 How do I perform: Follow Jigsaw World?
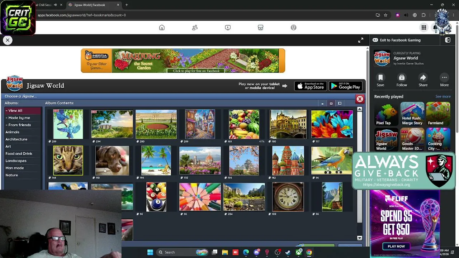tap(402, 78)
